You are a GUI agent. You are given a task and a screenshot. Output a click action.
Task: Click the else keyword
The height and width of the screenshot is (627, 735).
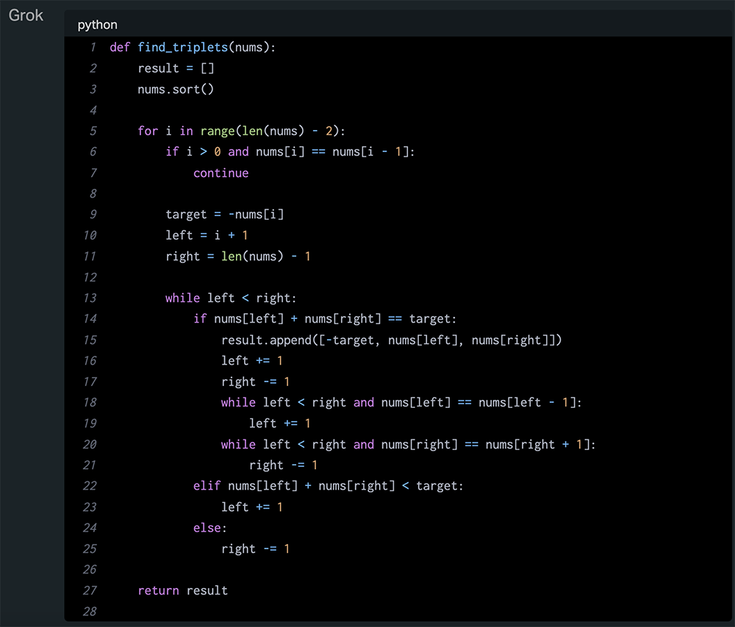209,528
